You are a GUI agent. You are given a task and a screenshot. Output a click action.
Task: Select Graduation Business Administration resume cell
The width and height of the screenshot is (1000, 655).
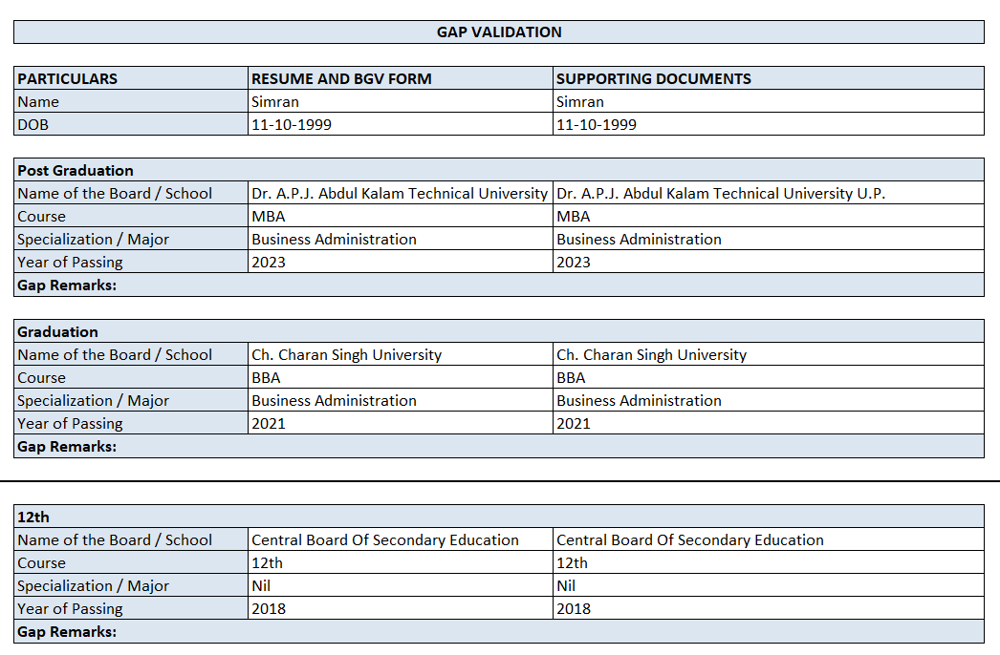tap(400, 400)
